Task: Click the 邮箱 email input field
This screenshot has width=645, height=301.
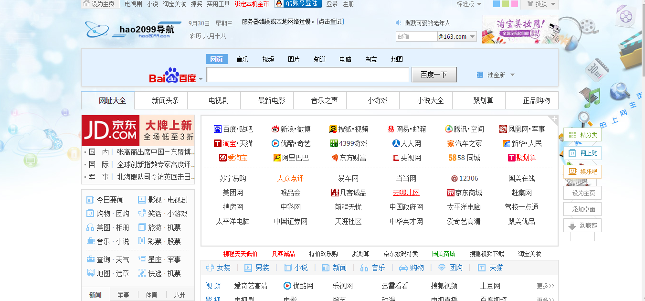Action: point(416,36)
